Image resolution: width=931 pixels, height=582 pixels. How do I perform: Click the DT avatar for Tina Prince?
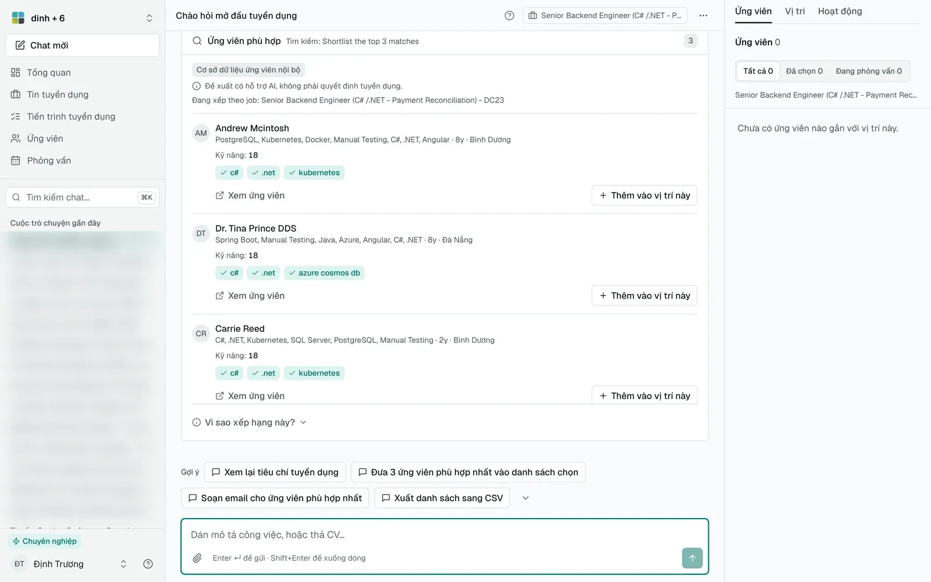201,233
